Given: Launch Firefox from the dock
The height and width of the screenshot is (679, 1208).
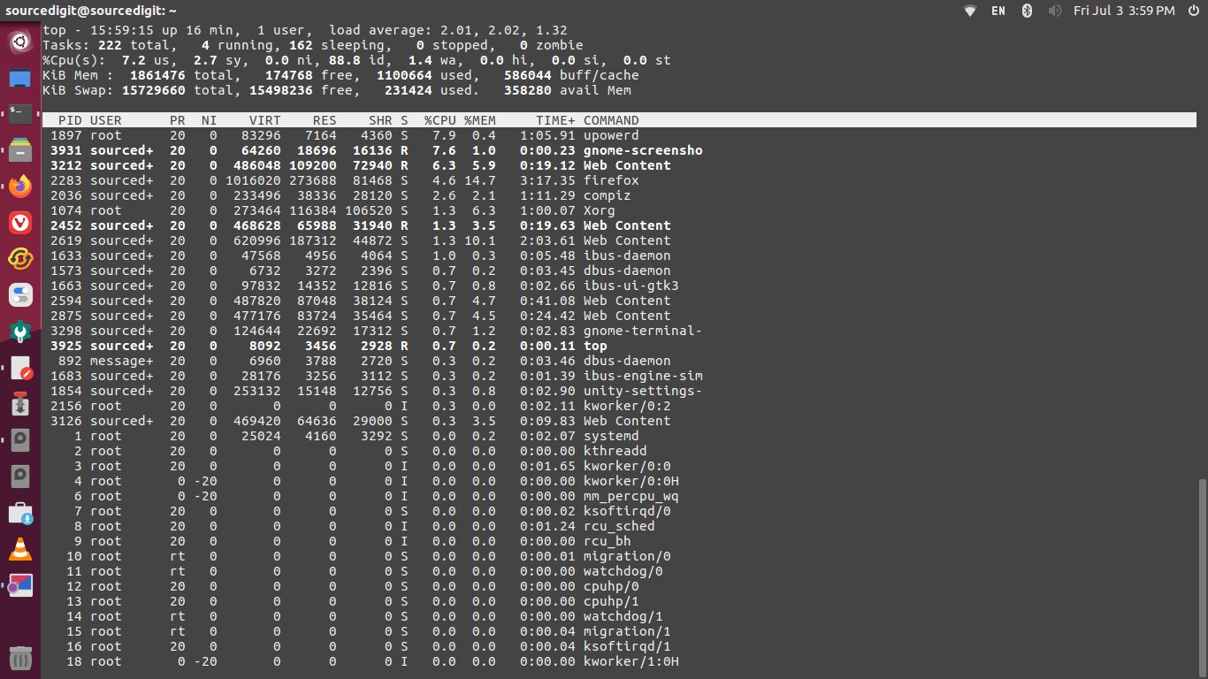Looking at the screenshot, I should 20,187.
